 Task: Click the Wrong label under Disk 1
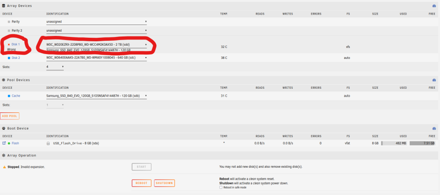tap(11, 50)
